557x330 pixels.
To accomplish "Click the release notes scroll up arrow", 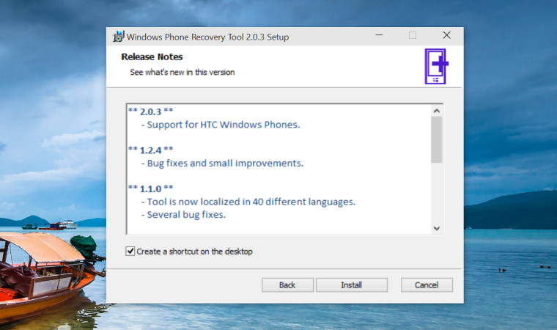I will [x=437, y=111].
